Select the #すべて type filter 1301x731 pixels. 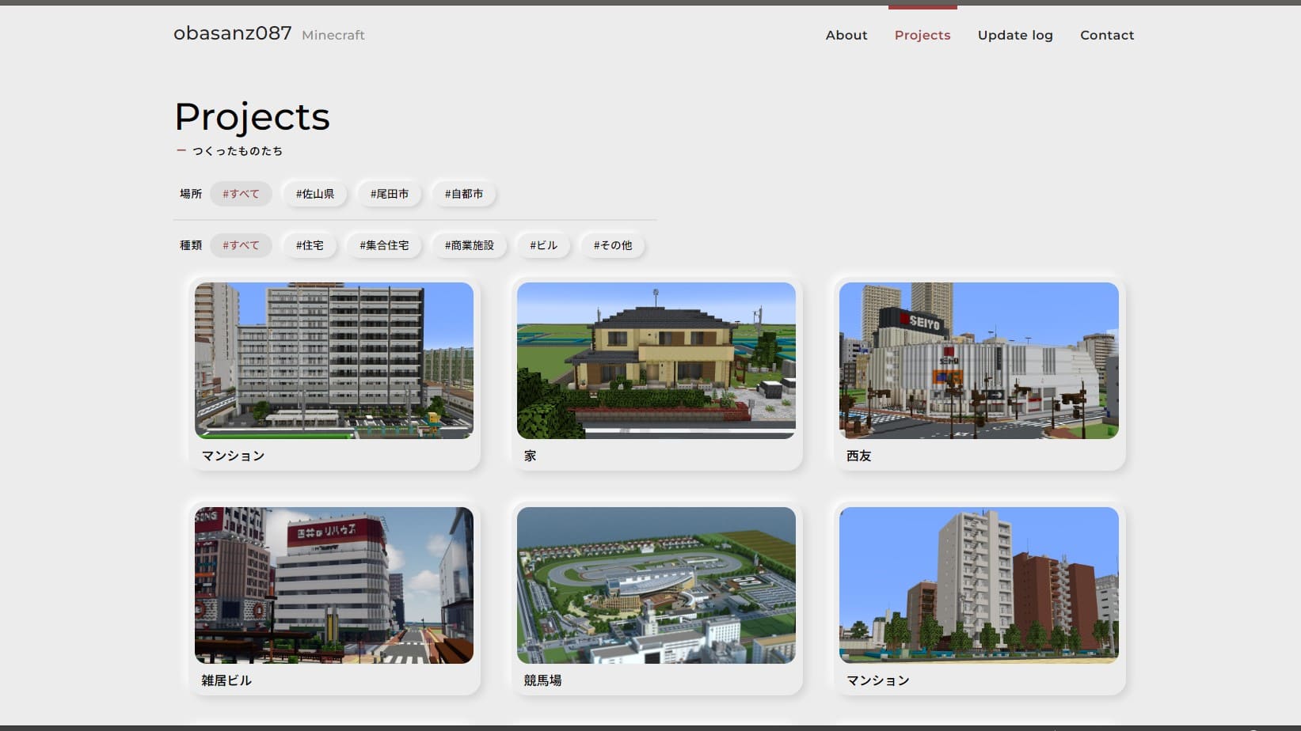[x=241, y=245]
